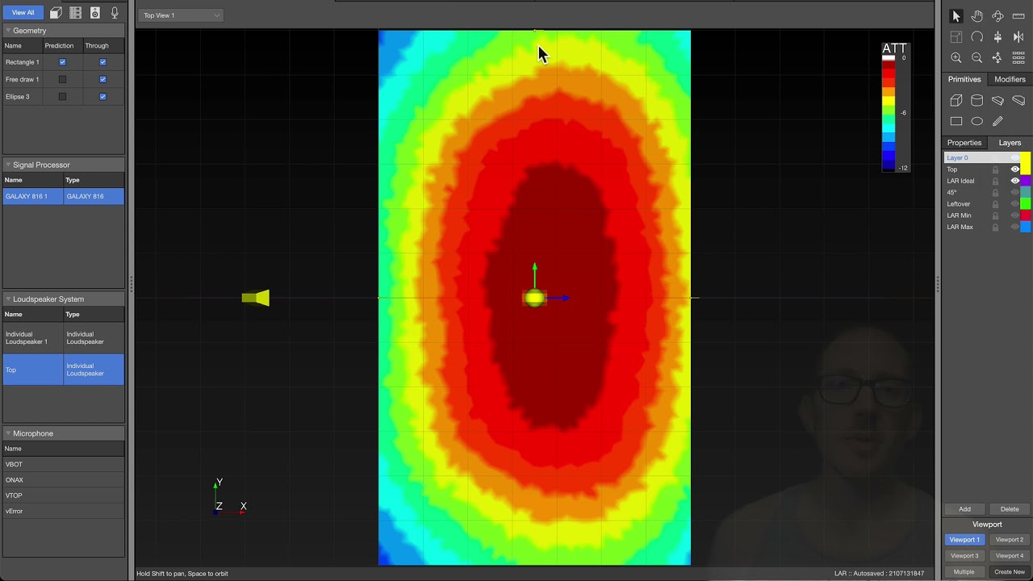Hide the LAR Ideal layer
The height and width of the screenshot is (581, 1033).
[1015, 181]
